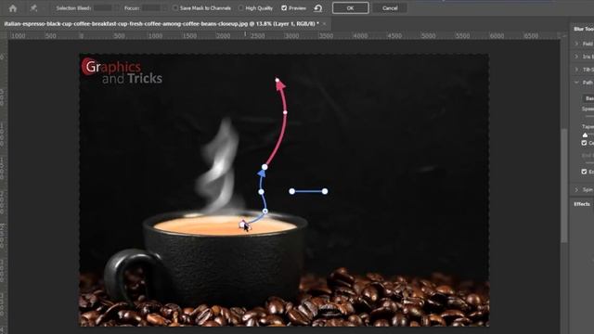
Task: Expand the Iris Blur section
Action: 576,57
